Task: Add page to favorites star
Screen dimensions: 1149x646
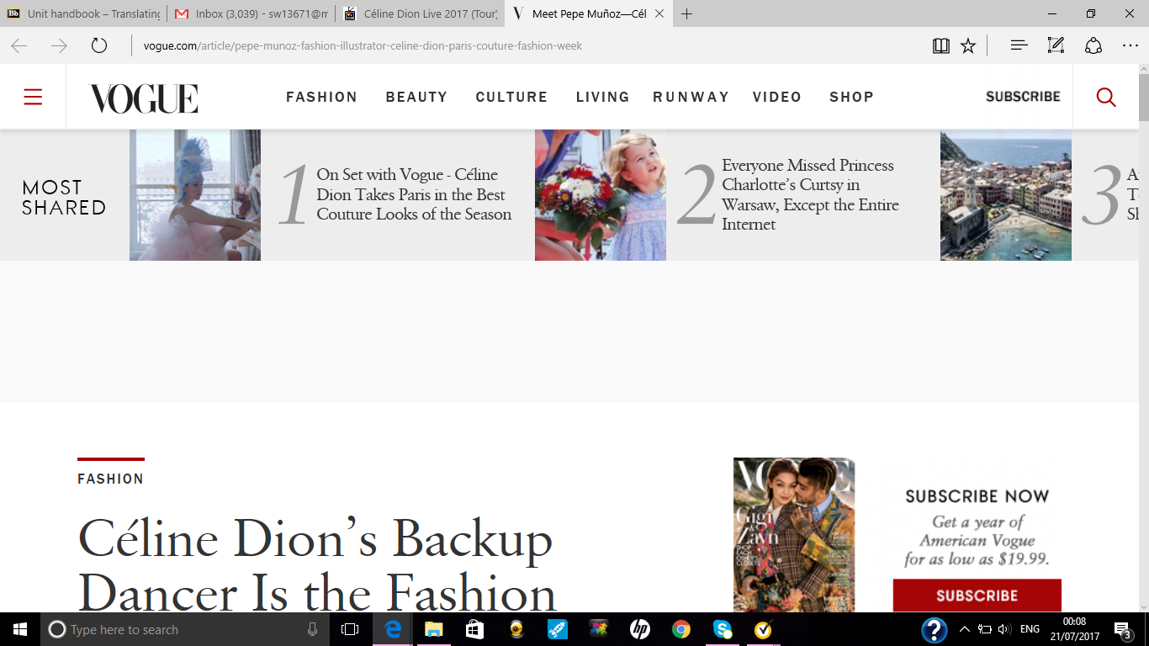Action: [x=968, y=46]
